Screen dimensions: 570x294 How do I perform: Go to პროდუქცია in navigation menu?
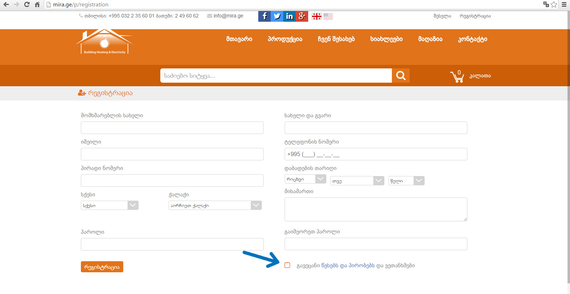[x=285, y=39]
